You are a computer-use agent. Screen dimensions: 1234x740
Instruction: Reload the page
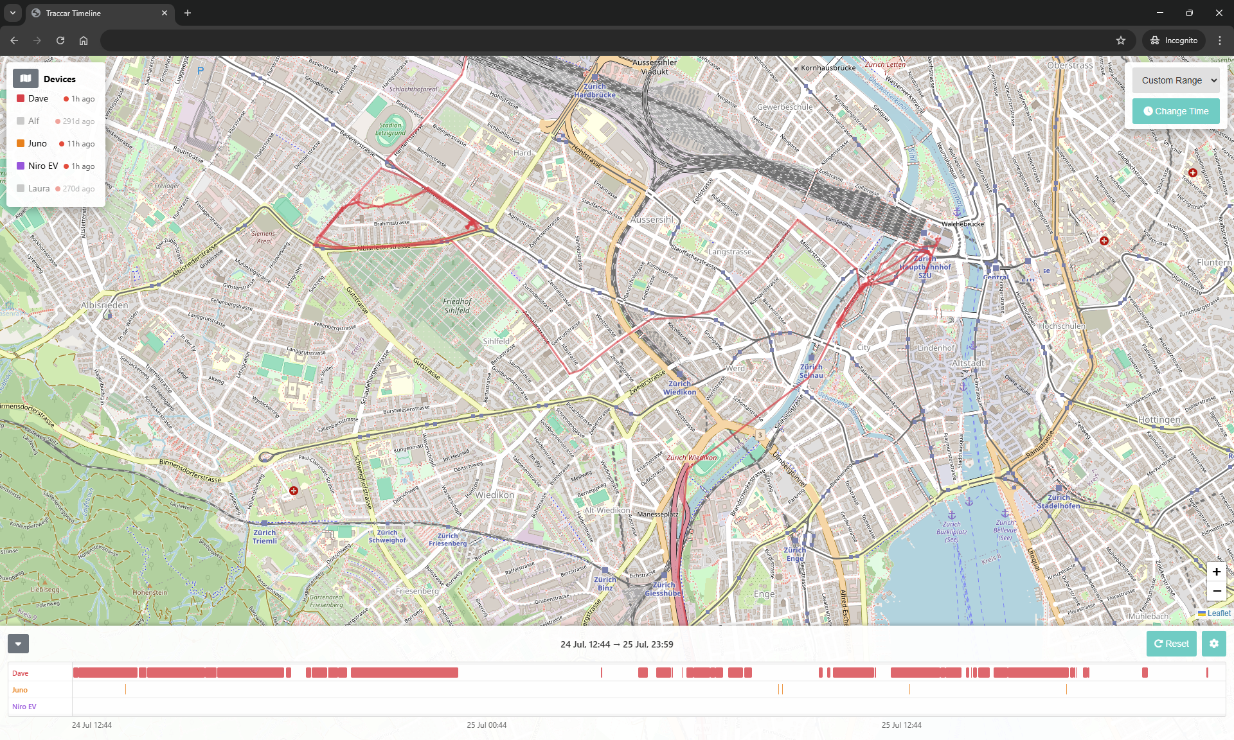click(x=60, y=40)
